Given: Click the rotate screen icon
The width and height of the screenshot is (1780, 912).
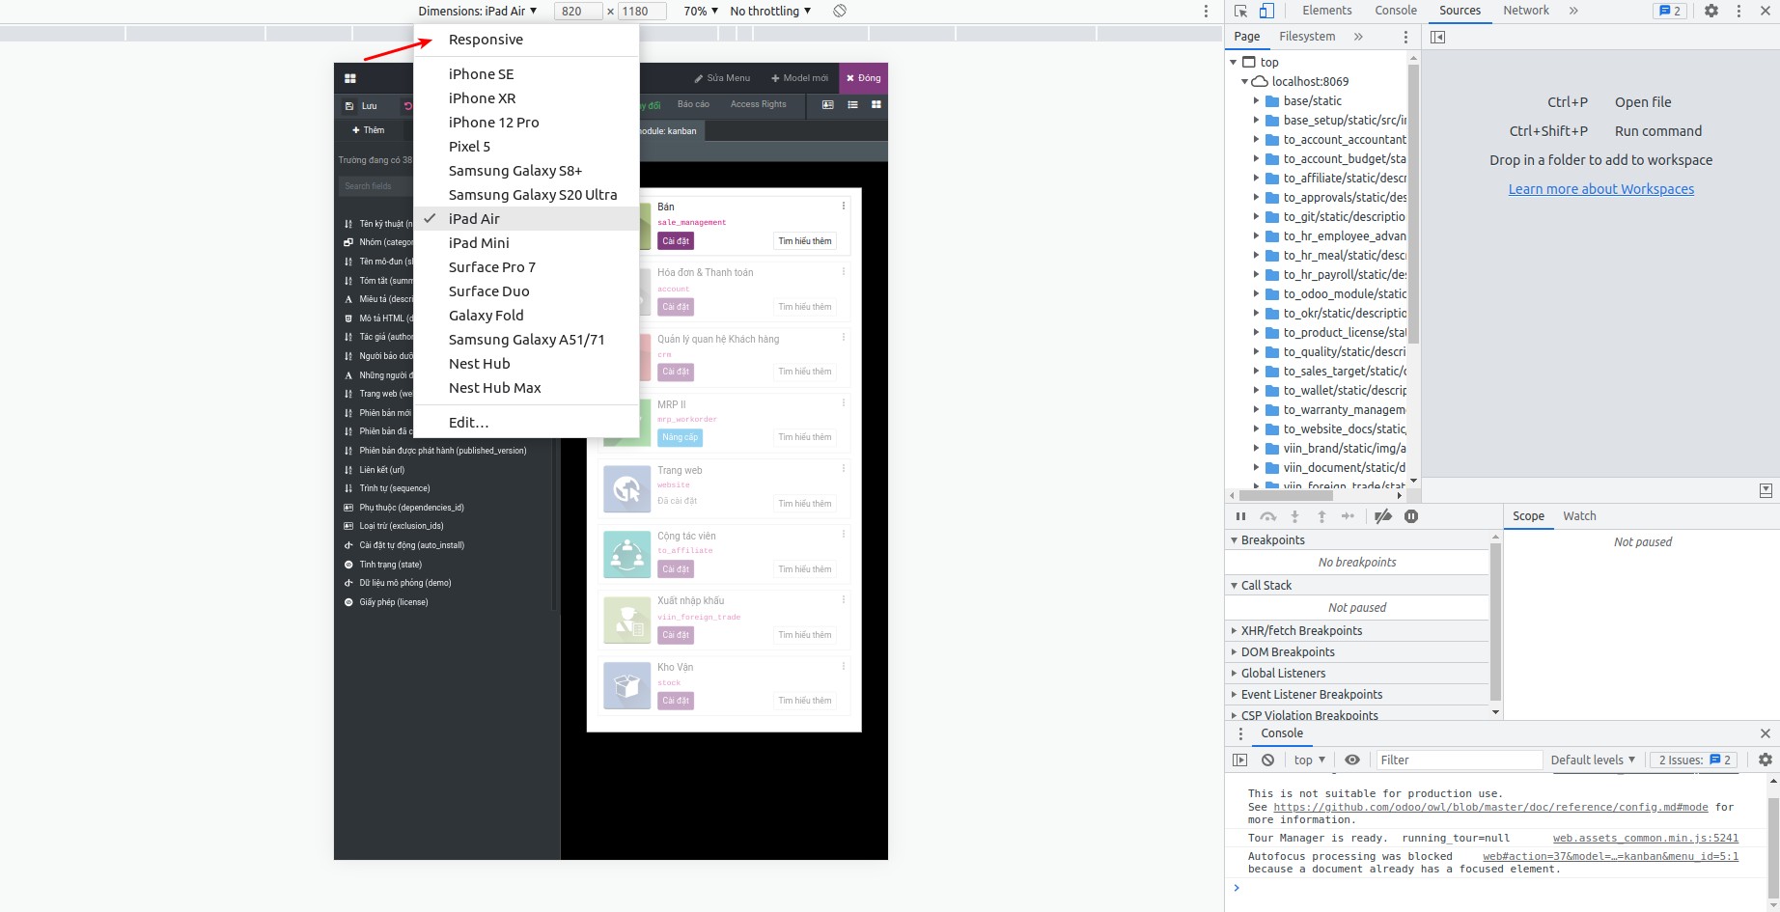Looking at the screenshot, I should (840, 11).
